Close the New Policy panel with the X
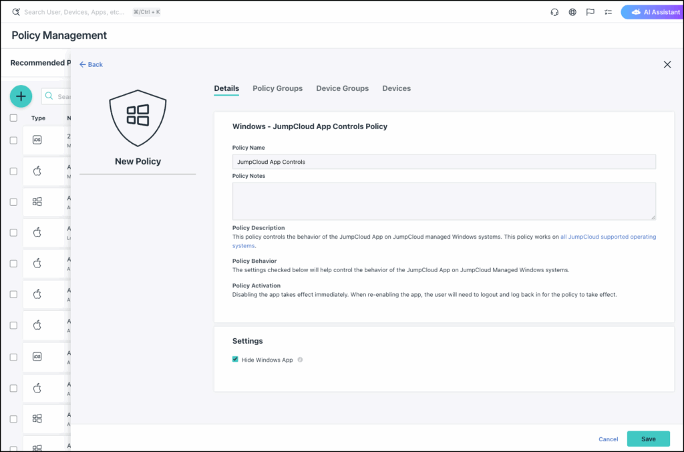The width and height of the screenshot is (684, 452). pos(667,64)
